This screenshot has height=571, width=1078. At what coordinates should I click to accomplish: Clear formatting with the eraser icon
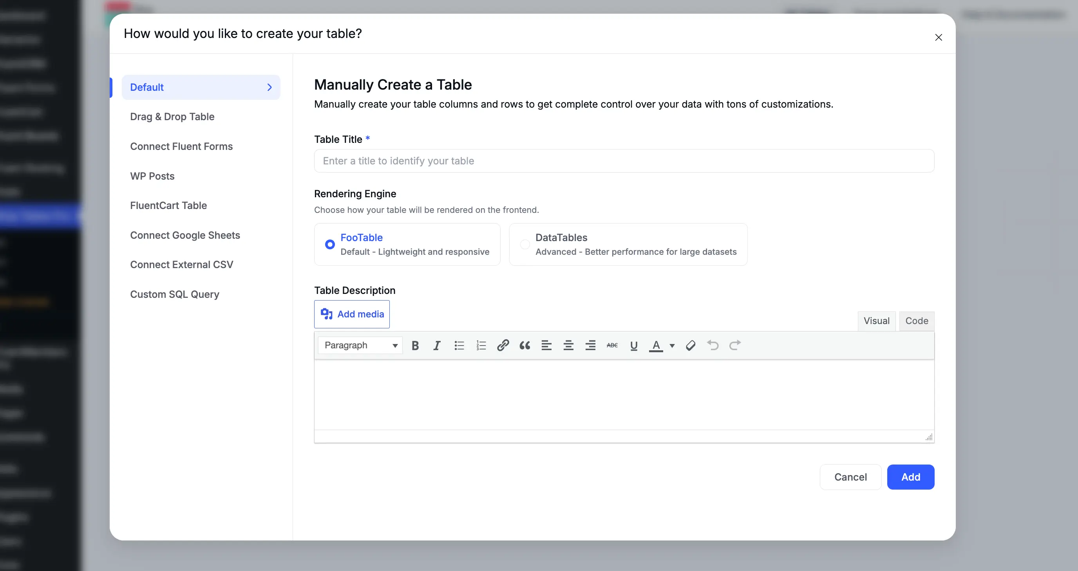tap(691, 345)
